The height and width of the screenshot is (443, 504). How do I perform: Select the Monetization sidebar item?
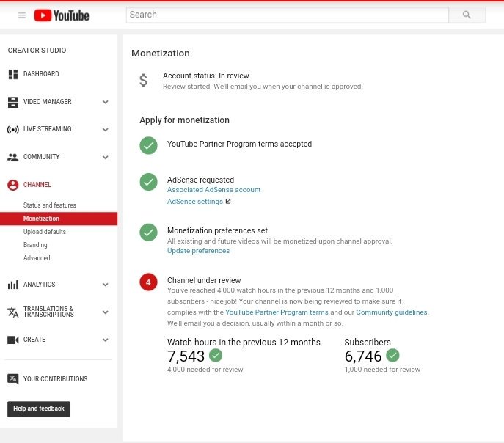(59, 219)
